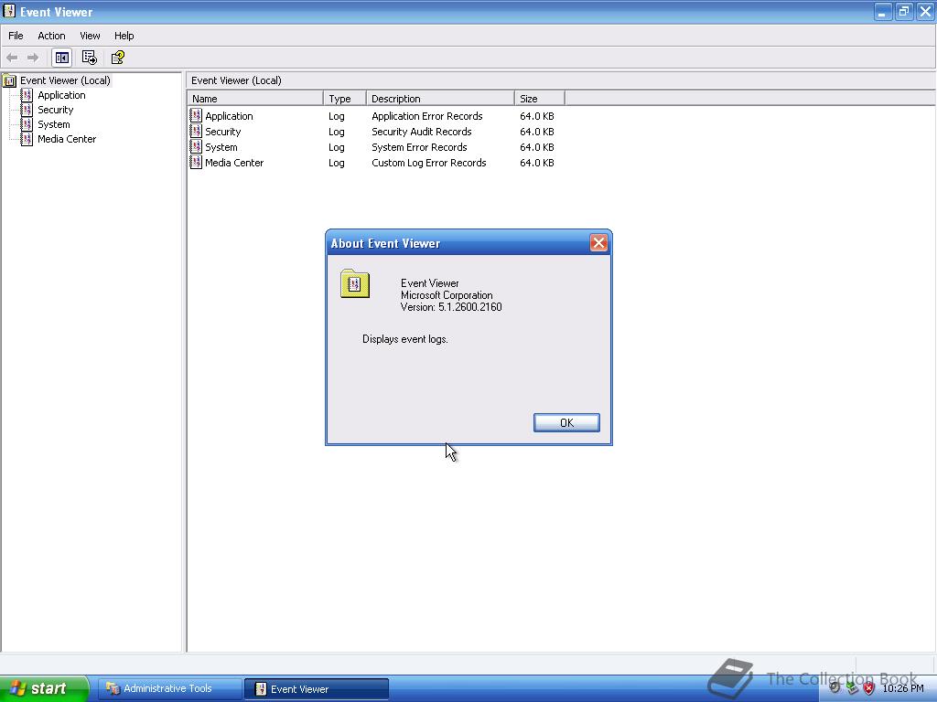Viewport: 937px width, 702px height.
Task: Select Event Viewer (Local) root tree node
Action: 65,80
